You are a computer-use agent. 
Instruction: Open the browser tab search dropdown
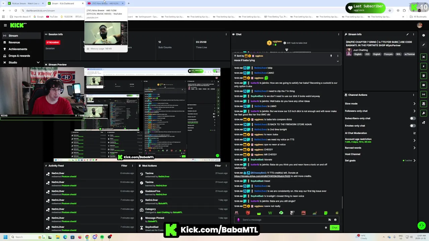coord(4,3)
